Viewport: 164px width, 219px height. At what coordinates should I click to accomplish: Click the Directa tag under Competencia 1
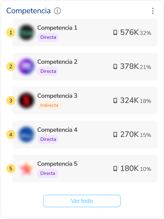click(48, 37)
